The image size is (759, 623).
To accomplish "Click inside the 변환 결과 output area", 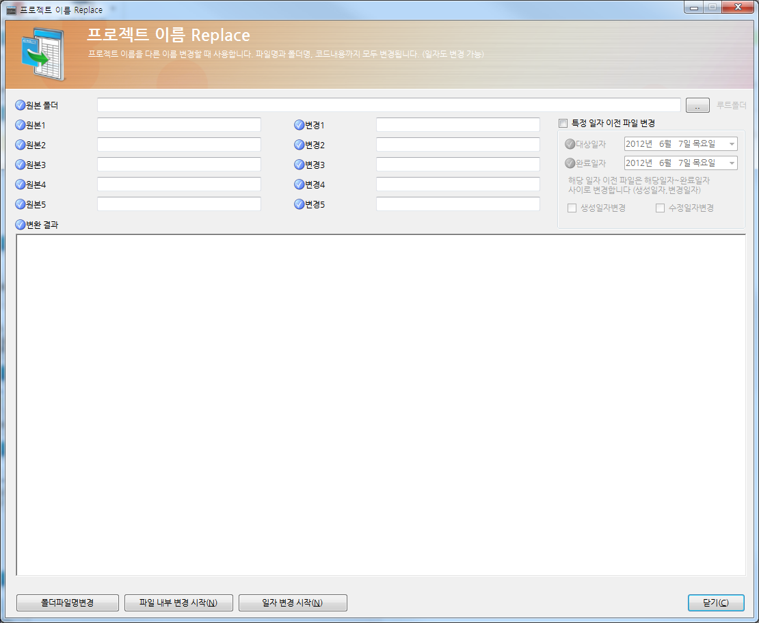I will 381,405.
